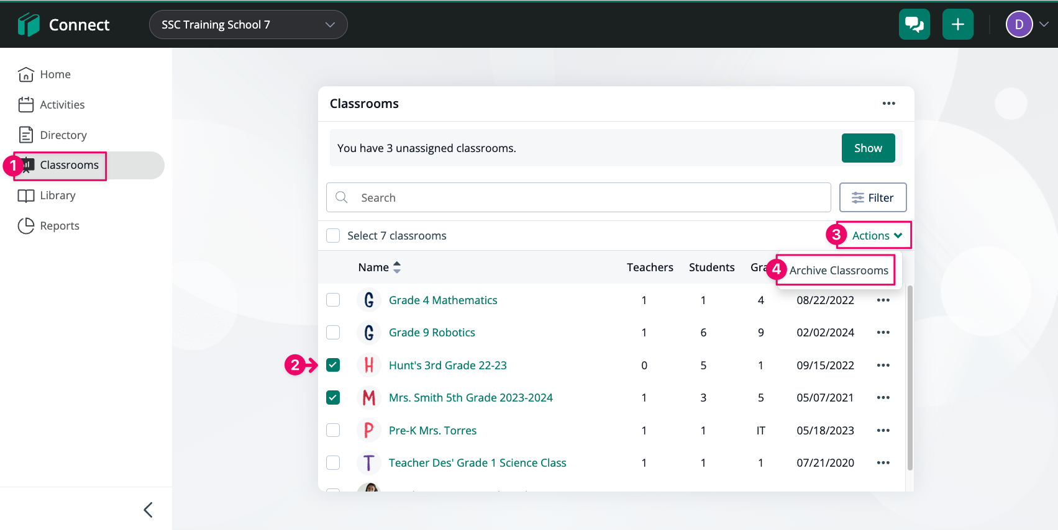Viewport: 1058px width, 530px height.
Task: Click date 05/18/2023 cell
Action: (825, 431)
